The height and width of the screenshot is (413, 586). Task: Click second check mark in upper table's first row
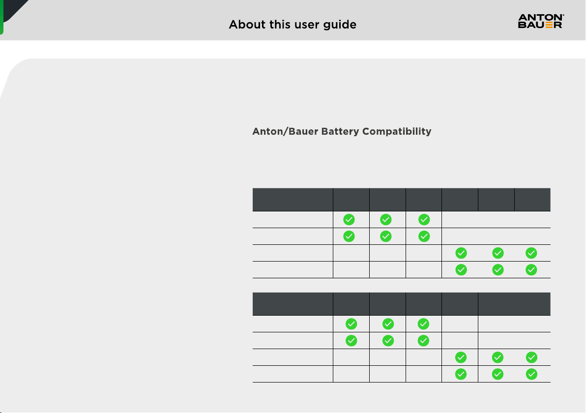(386, 220)
